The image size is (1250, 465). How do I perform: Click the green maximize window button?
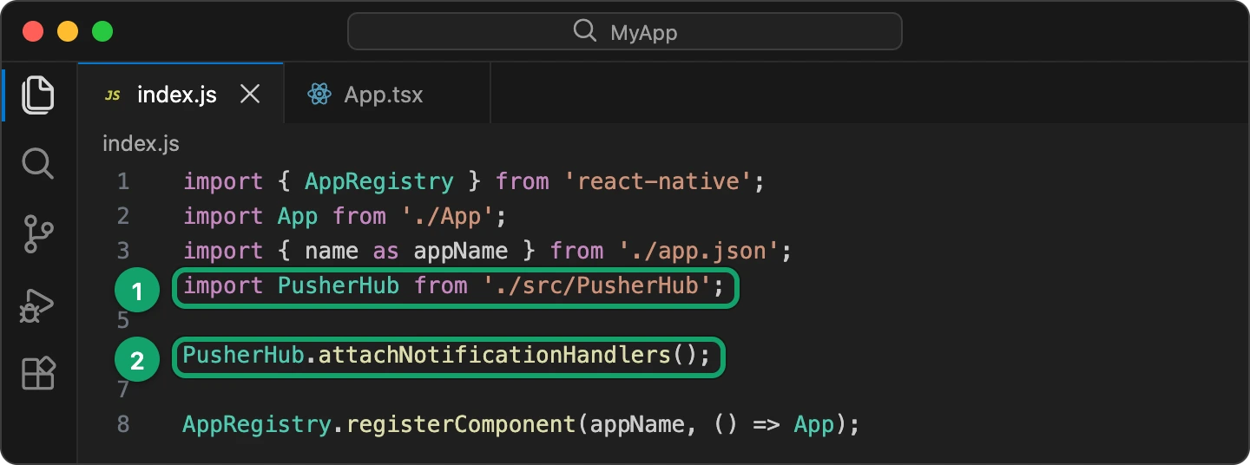click(x=102, y=32)
